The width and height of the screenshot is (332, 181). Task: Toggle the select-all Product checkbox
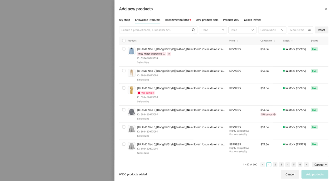click(x=124, y=41)
